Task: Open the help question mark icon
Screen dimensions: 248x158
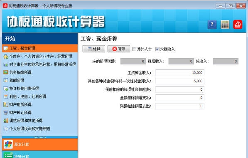Action: 212,25
